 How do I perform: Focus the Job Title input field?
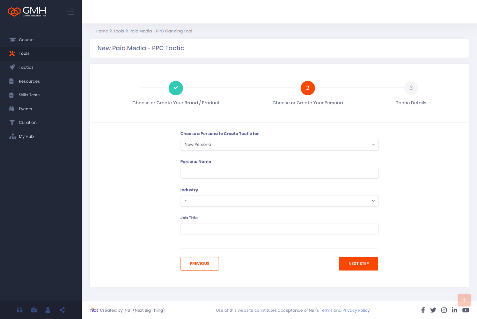(x=279, y=229)
